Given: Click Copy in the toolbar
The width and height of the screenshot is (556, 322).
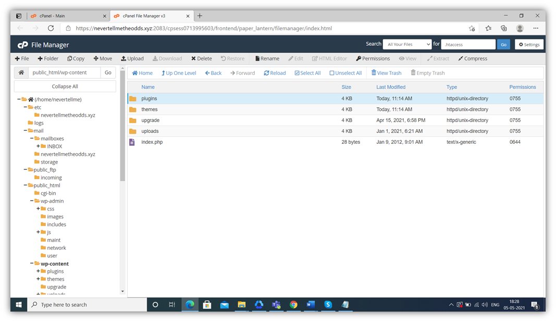Looking at the screenshot, I should (76, 58).
